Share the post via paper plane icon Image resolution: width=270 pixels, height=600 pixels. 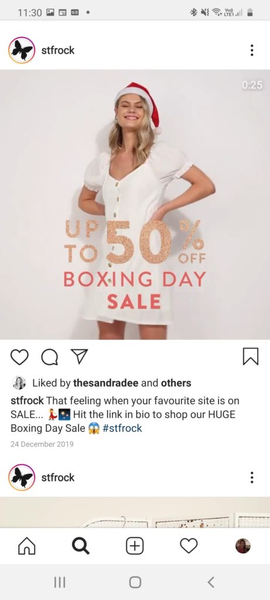click(80, 356)
